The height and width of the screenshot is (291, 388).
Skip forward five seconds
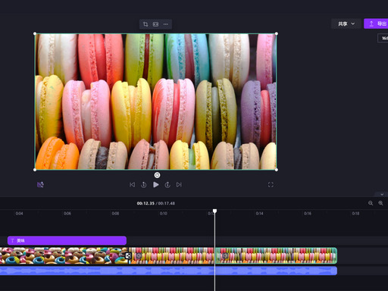point(167,185)
